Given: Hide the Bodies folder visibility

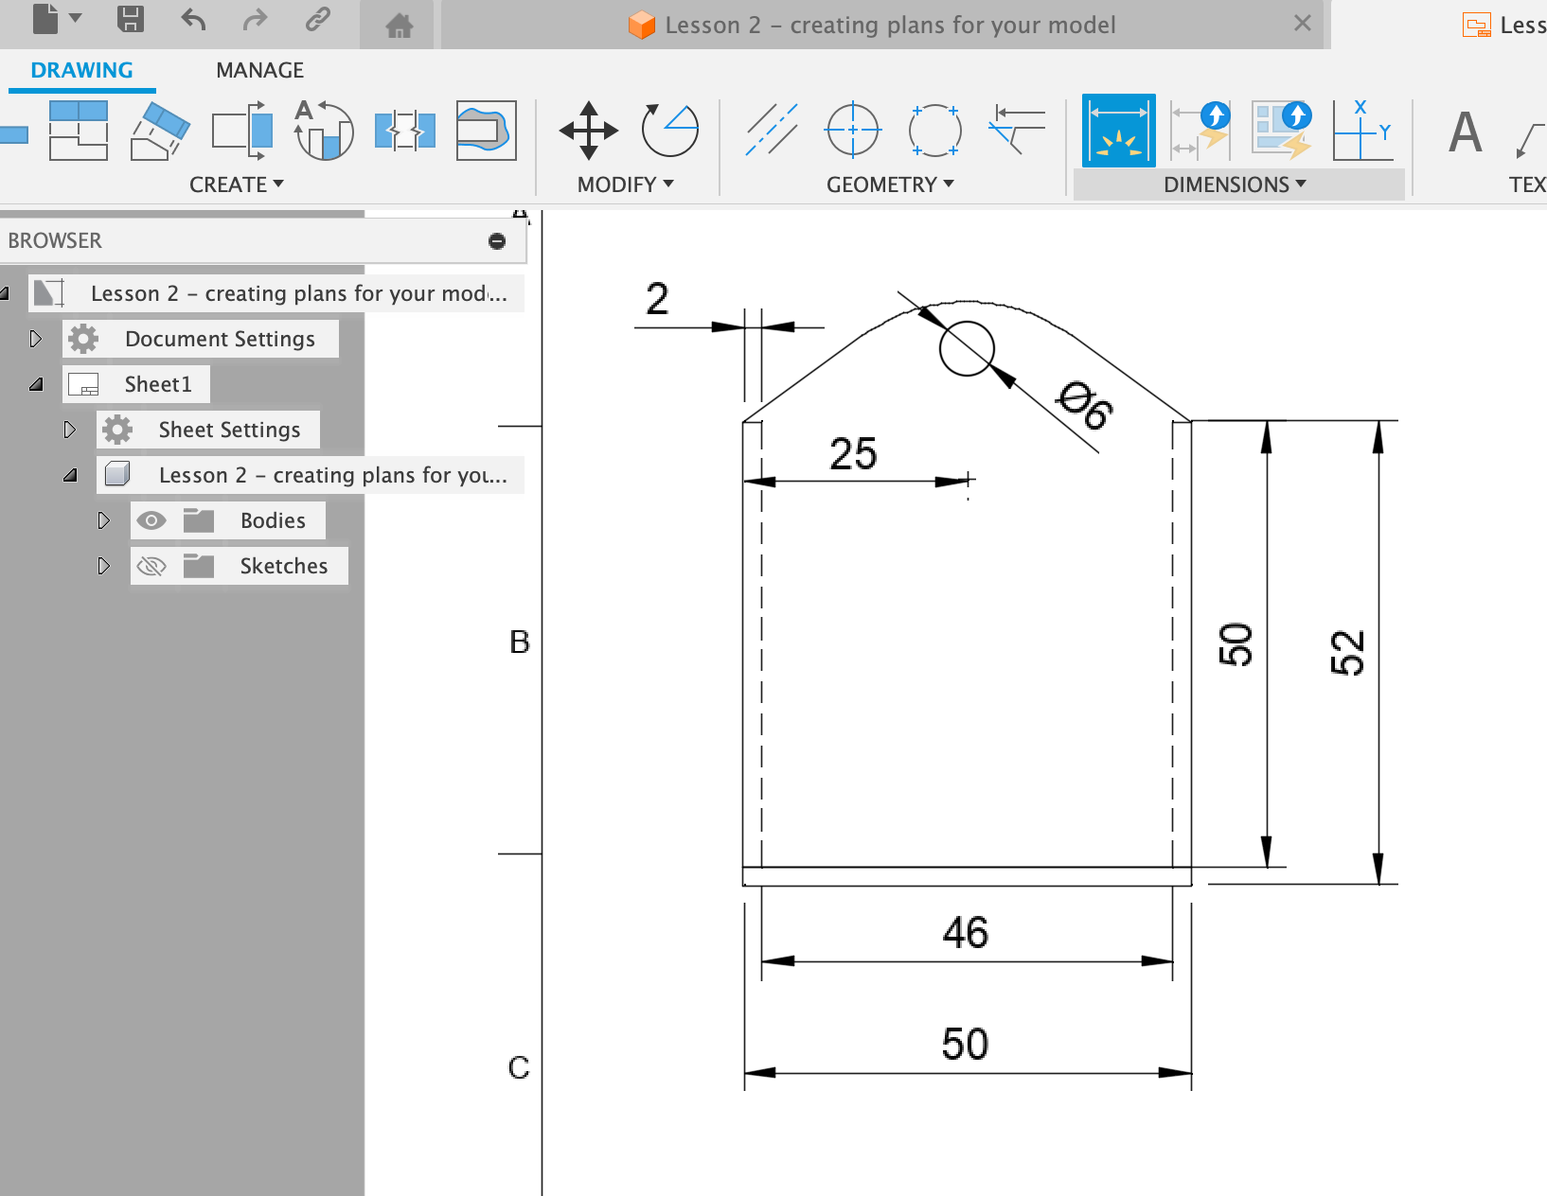Looking at the screenshot, I should pos(151,520).
